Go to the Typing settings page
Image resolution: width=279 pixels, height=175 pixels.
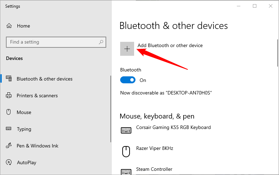24,129
